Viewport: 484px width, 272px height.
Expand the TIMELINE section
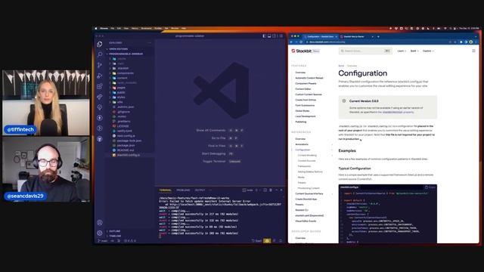click(x=114, y=236)
